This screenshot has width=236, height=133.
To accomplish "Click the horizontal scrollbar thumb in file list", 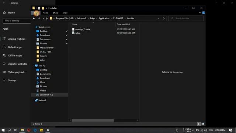I will coord(93,120).
